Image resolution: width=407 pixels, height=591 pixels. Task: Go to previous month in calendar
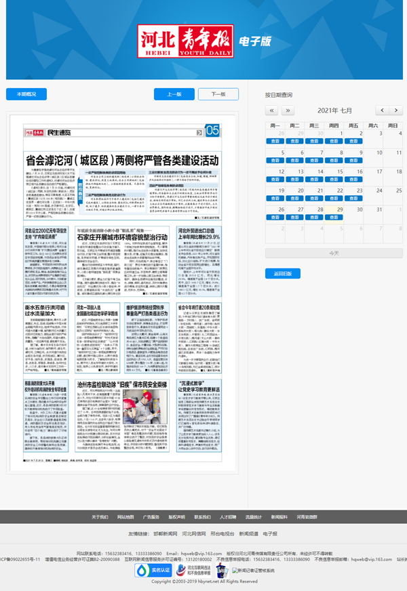click(383, 110)
